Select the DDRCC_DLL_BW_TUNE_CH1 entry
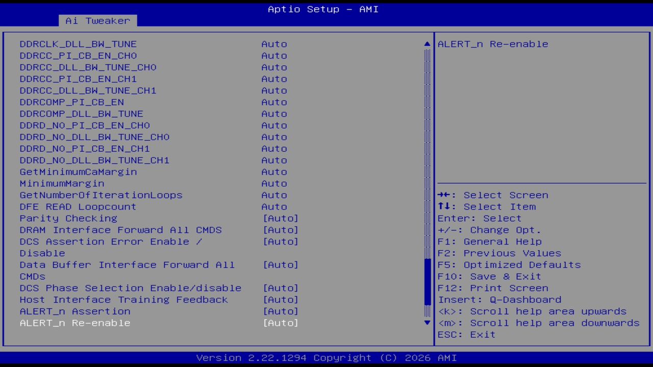Image resolution: width=653 pixels, height=367 pixels. coord(88,90)
